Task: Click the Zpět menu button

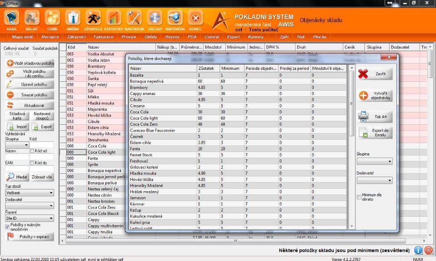Action: (x=284, y=37)
